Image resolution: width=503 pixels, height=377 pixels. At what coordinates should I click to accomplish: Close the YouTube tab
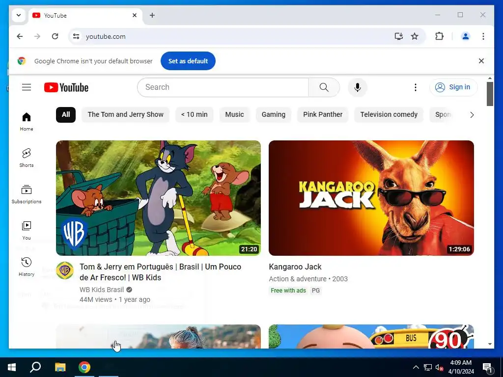tap(135, 15)
